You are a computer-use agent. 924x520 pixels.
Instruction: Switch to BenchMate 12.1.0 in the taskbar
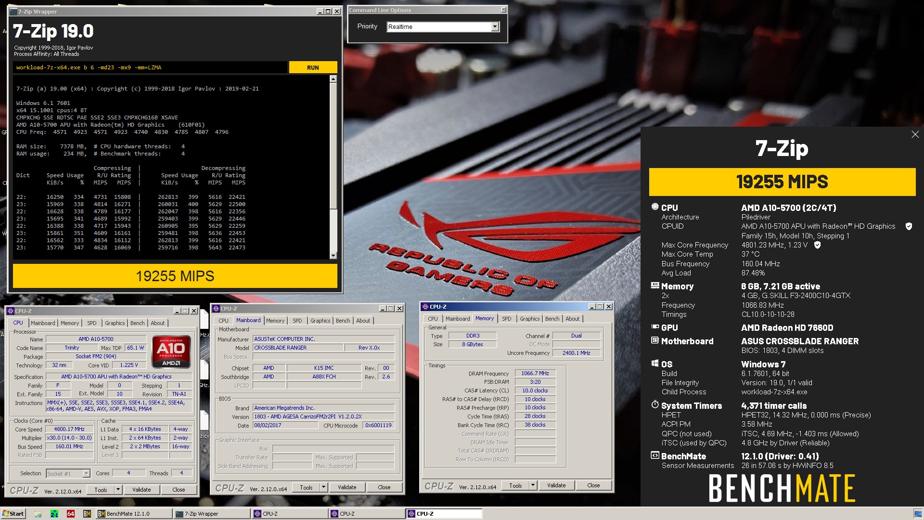133,514
